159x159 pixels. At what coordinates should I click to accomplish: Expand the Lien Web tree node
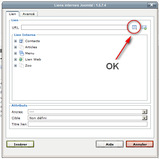tap(15, 60)
